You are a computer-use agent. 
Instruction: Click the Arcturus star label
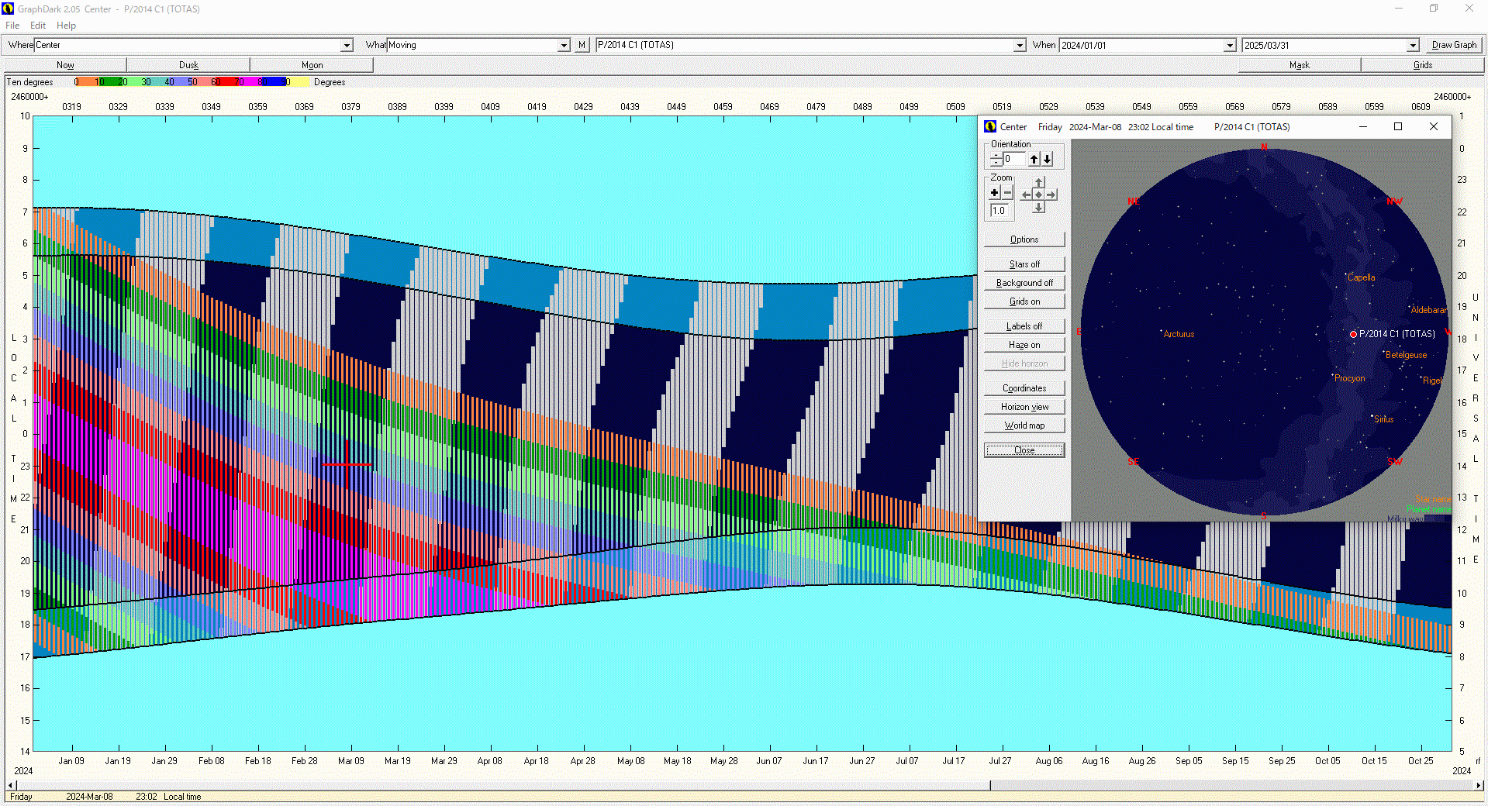pos(1179,334)
